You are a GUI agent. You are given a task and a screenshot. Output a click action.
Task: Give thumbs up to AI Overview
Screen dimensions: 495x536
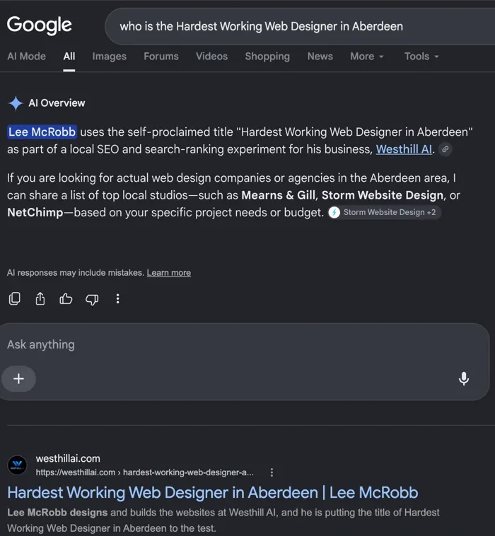pyautogui.click(x=66, y=299)
